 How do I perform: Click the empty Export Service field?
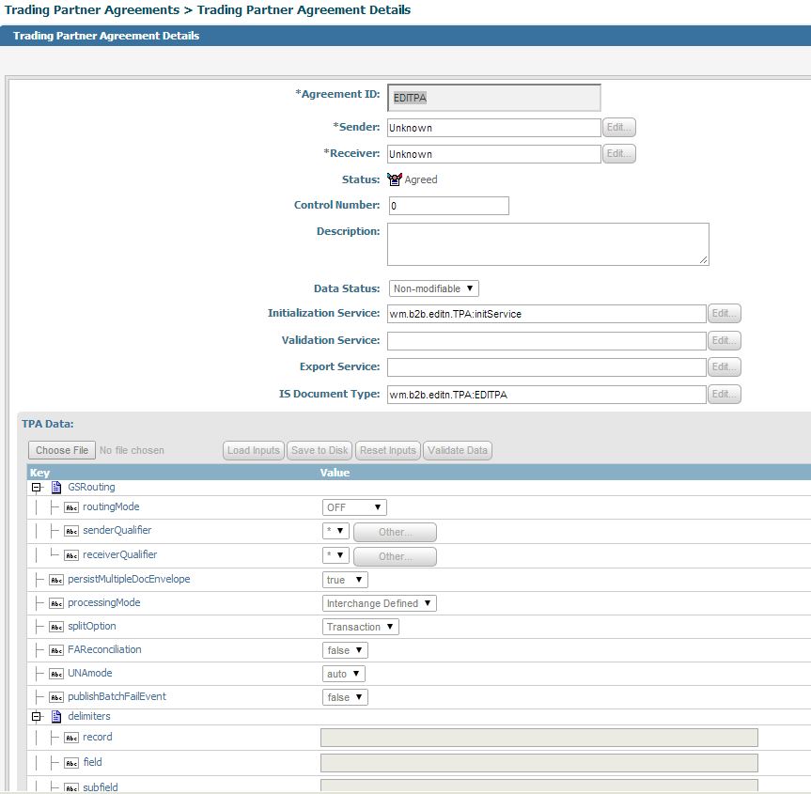pos(547,367)
